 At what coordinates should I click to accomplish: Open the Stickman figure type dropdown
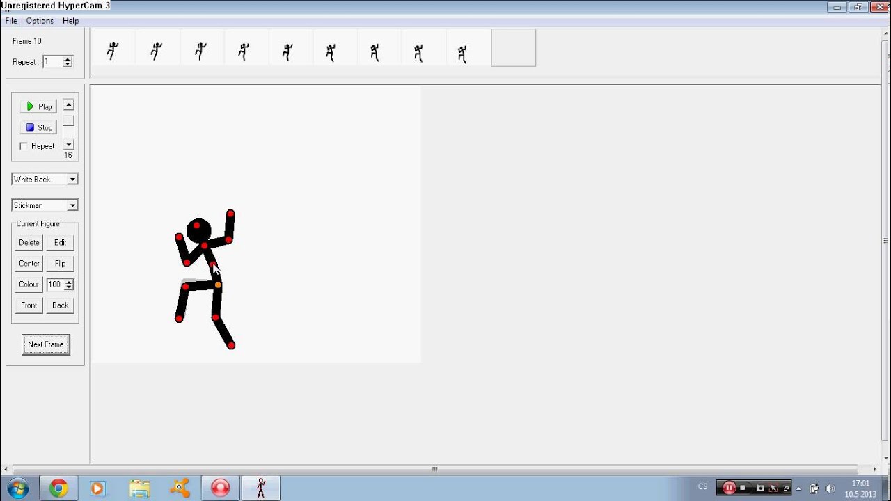[x=45, y=205]
